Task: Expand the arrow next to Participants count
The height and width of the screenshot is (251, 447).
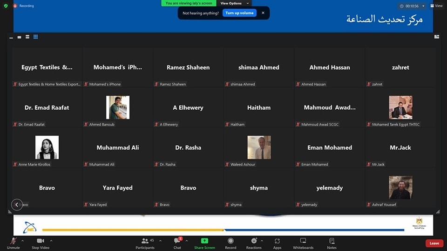Action: pos(160,241)
